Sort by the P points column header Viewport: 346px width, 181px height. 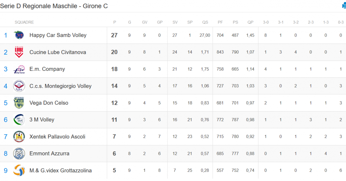tap(115, 22)
